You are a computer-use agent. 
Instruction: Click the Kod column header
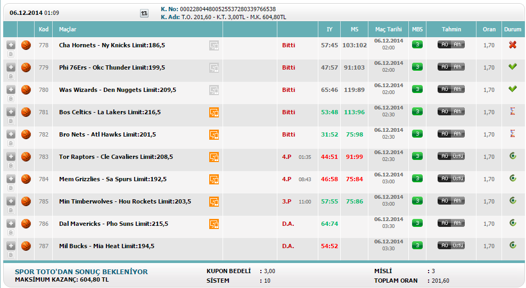click(x=44, y=29)
